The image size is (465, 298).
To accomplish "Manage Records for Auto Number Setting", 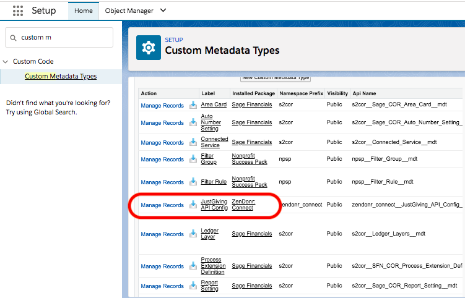I will point(162,123).
